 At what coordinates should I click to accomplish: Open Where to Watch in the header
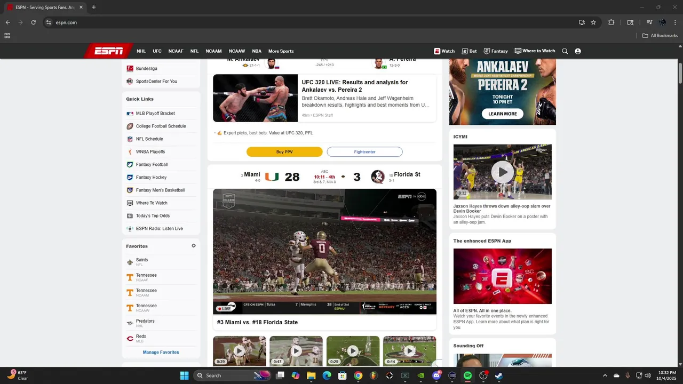coord(535,51)
